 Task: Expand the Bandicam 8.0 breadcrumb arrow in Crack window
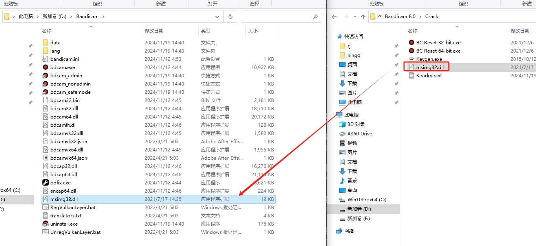pos(420,16)
